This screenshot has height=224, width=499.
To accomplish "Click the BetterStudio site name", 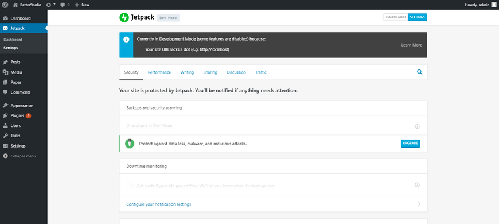I will [30, 5].
